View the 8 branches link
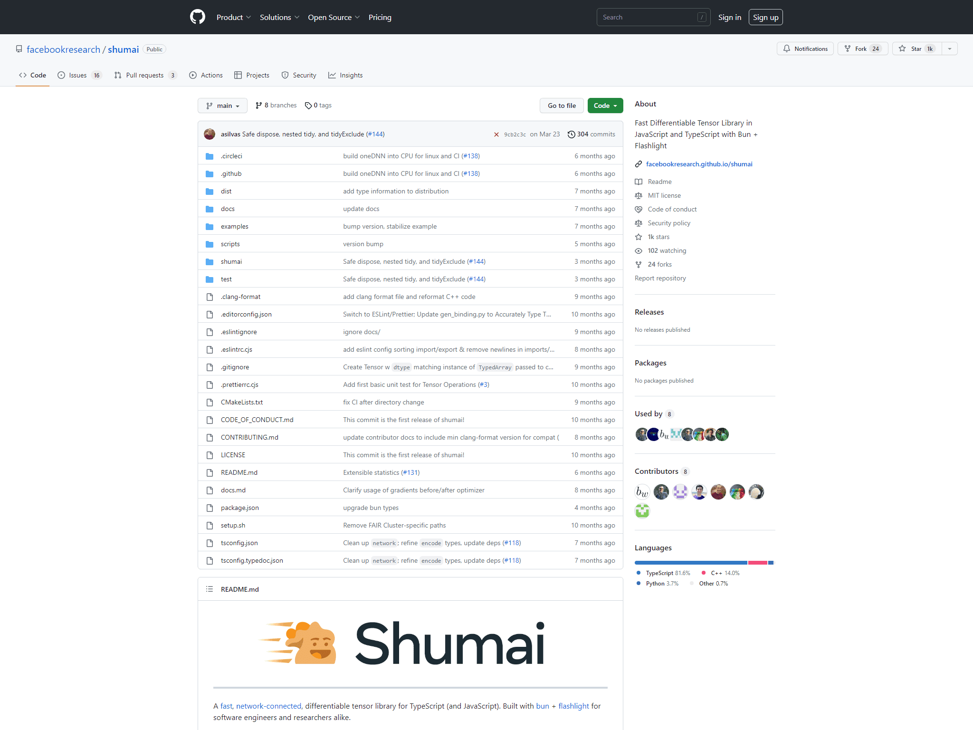 click(x=276, y=105)
